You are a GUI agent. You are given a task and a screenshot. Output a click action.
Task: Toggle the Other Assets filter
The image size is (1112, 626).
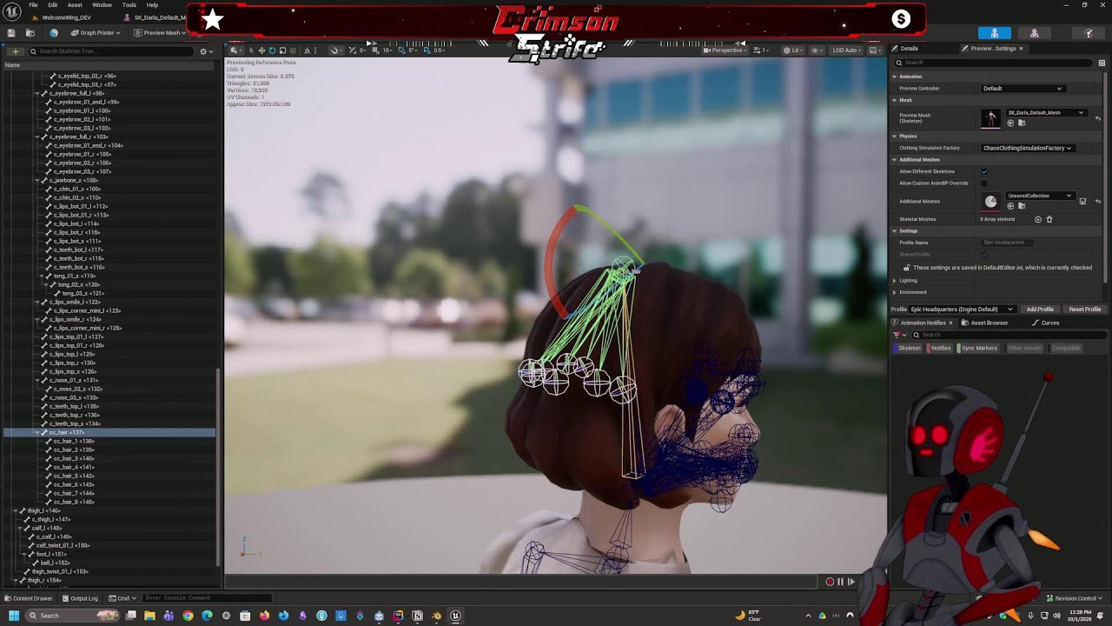click(1023, 348)
